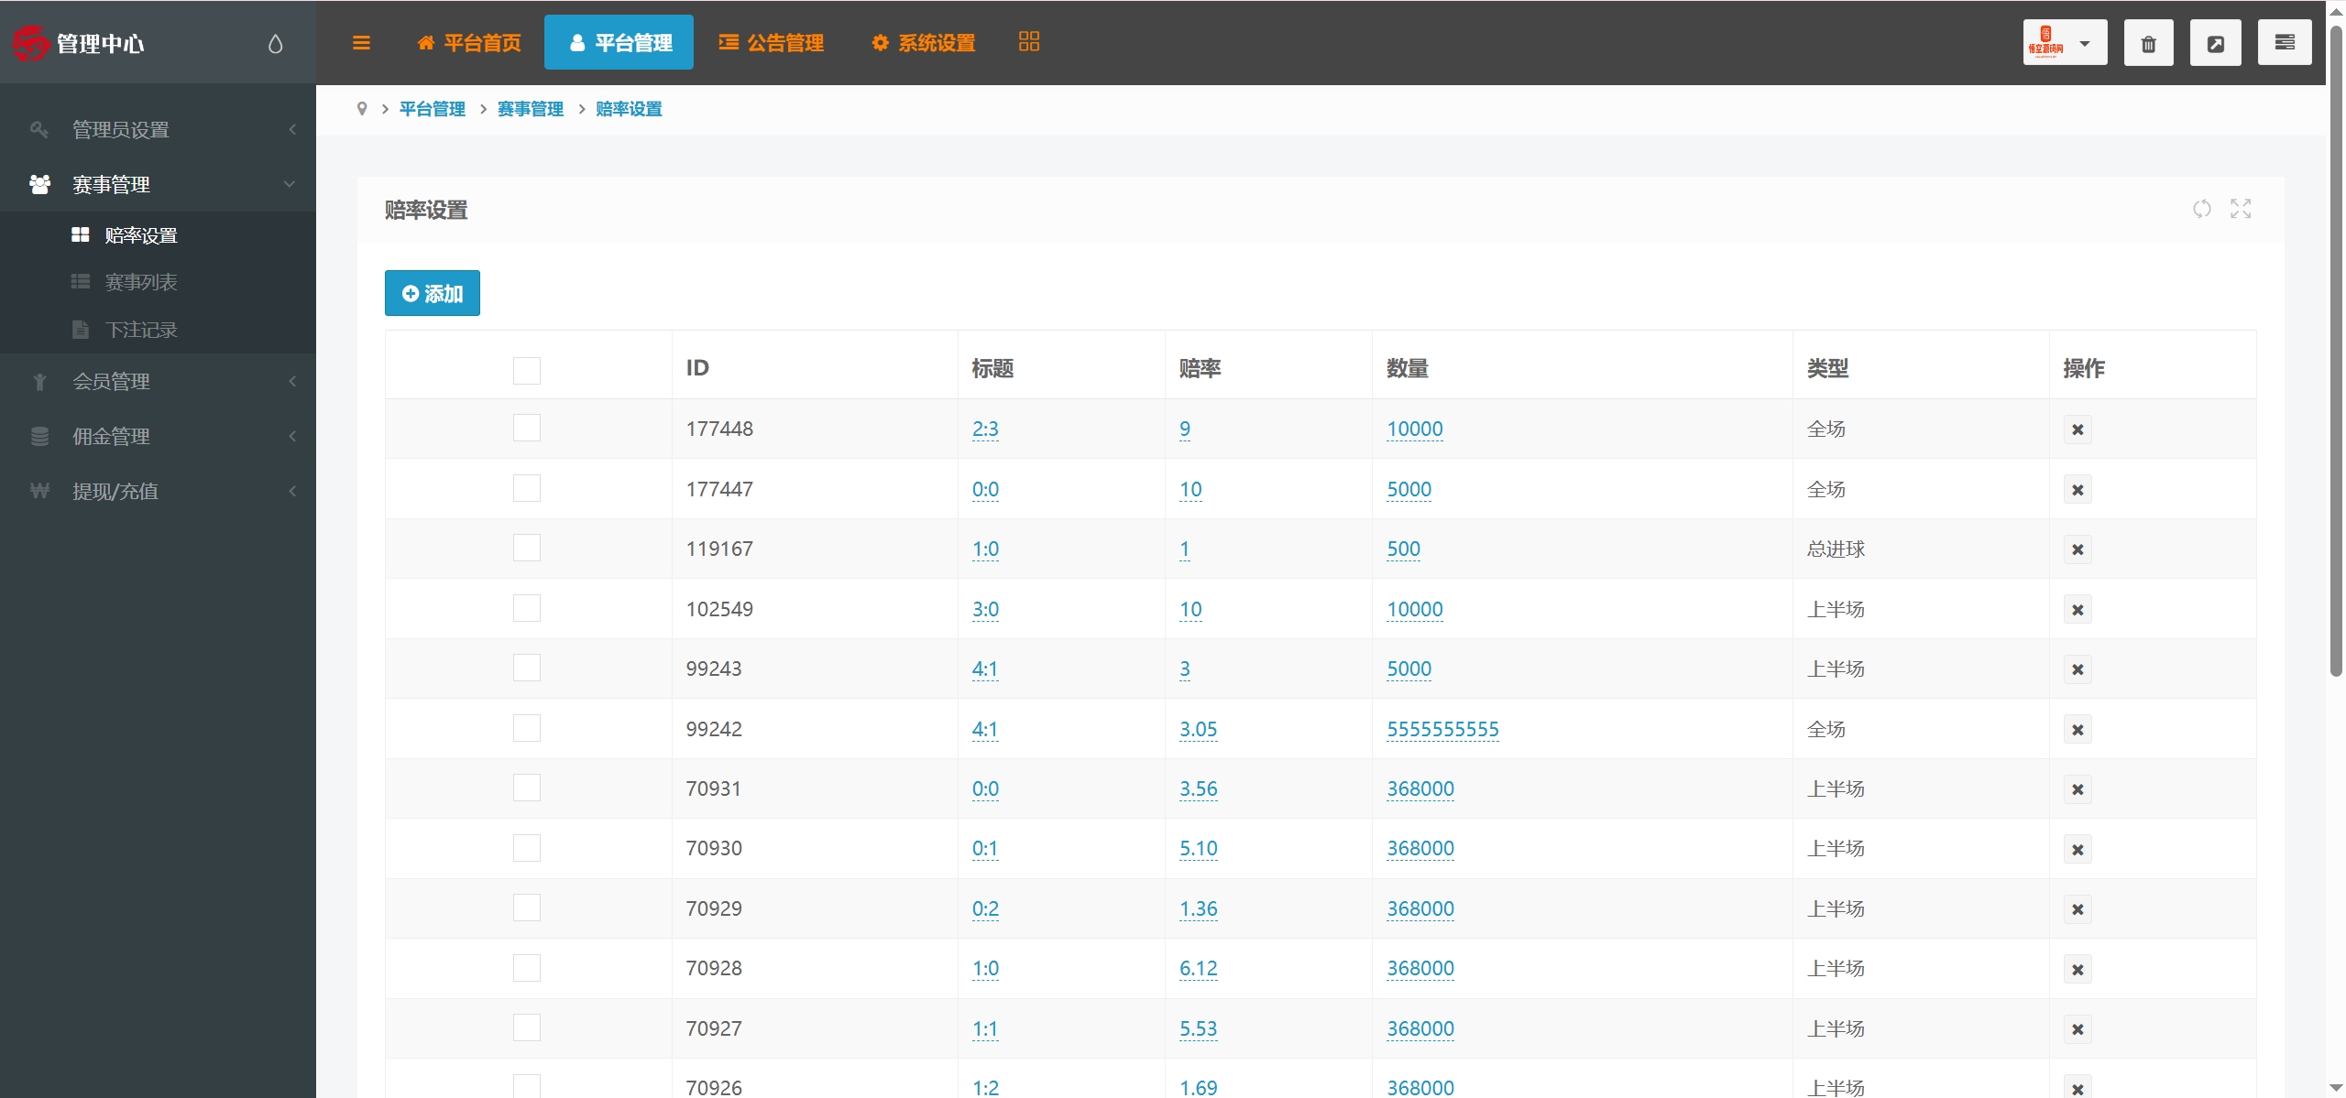Click the external link arrow icon in header
Image resolution: width=2346 pixels, height=1098 pixels.
click(2215, 43)
